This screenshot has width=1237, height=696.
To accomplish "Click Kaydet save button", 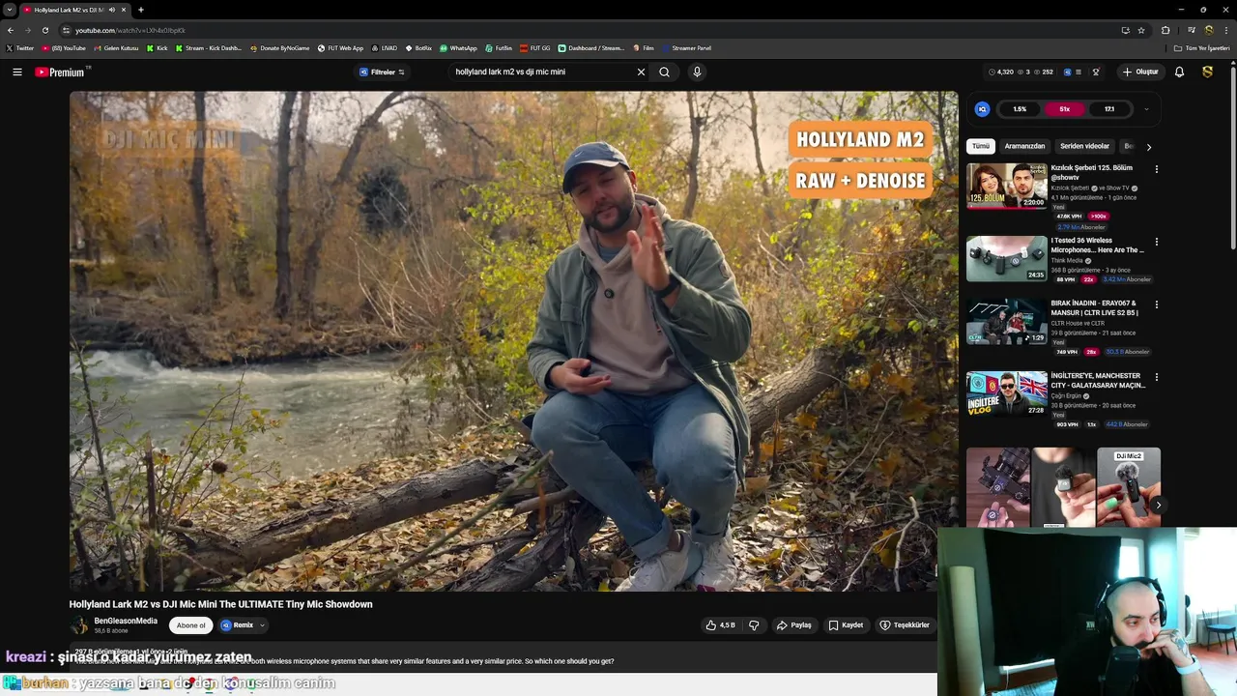I will 846,625.
